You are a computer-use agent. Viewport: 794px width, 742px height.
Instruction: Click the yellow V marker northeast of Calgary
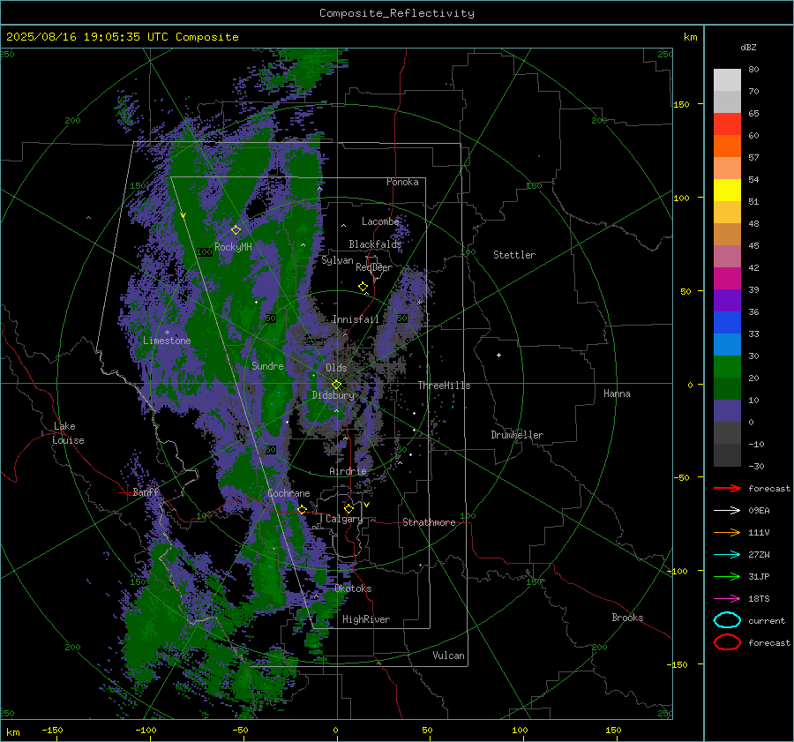[366, 505]
